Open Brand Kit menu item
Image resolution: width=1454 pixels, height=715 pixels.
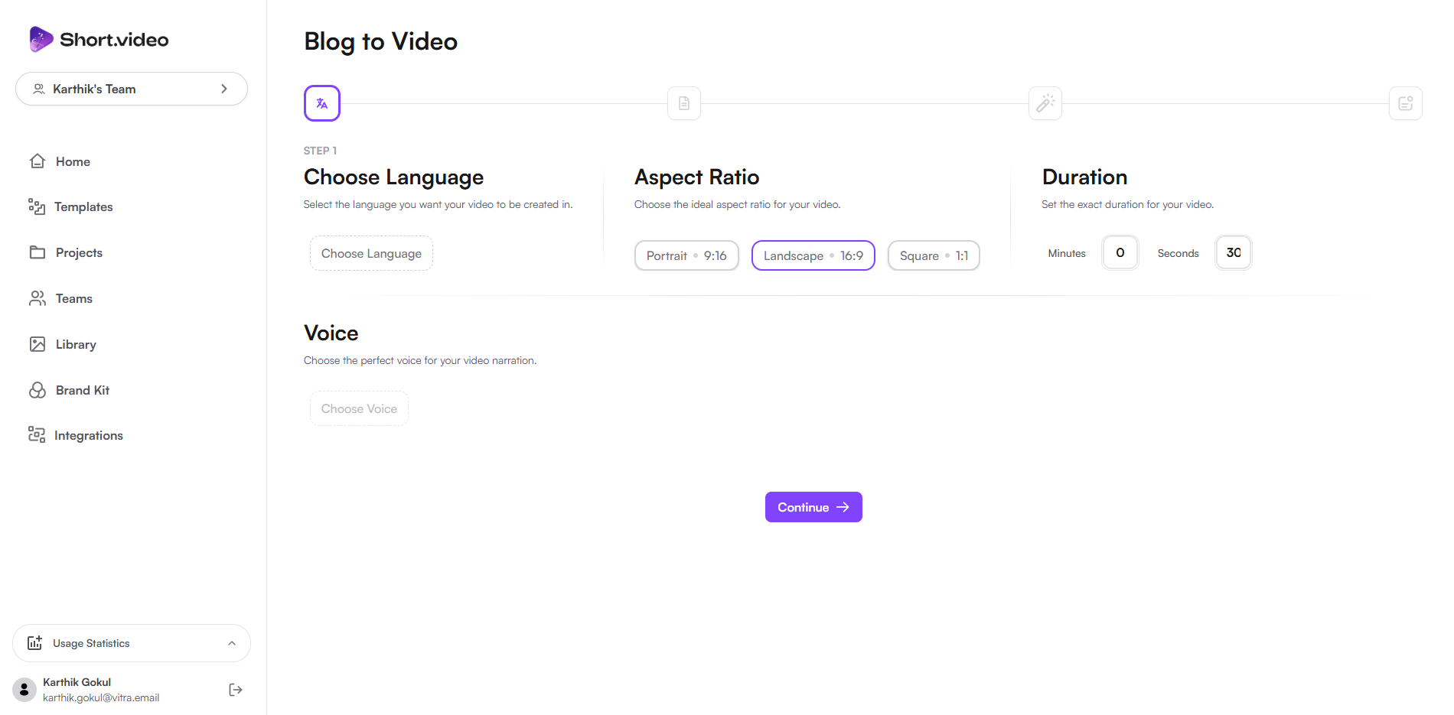point(83,390)
